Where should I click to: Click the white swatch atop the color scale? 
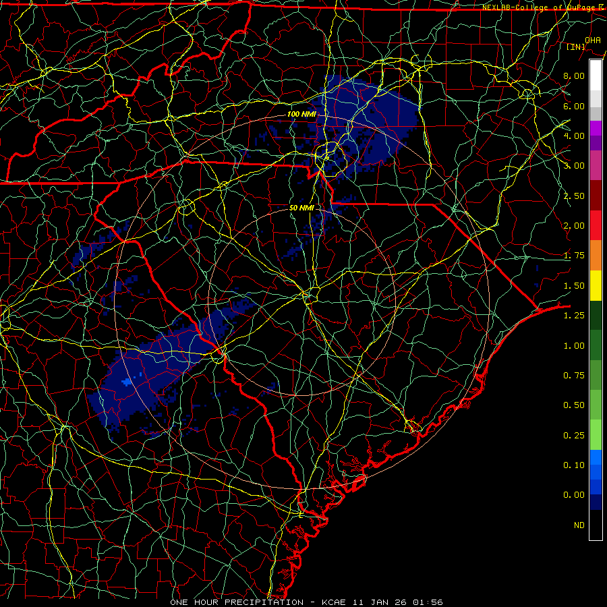(x=596, y=75)
